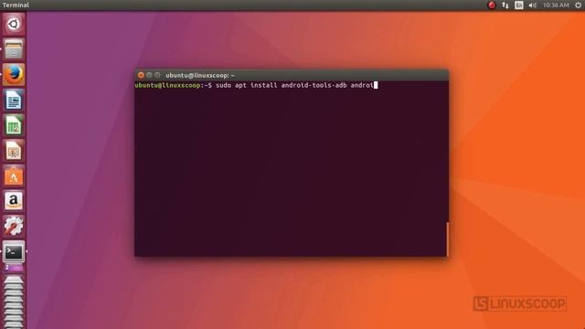Open the Amazon launcher icon

14,201
